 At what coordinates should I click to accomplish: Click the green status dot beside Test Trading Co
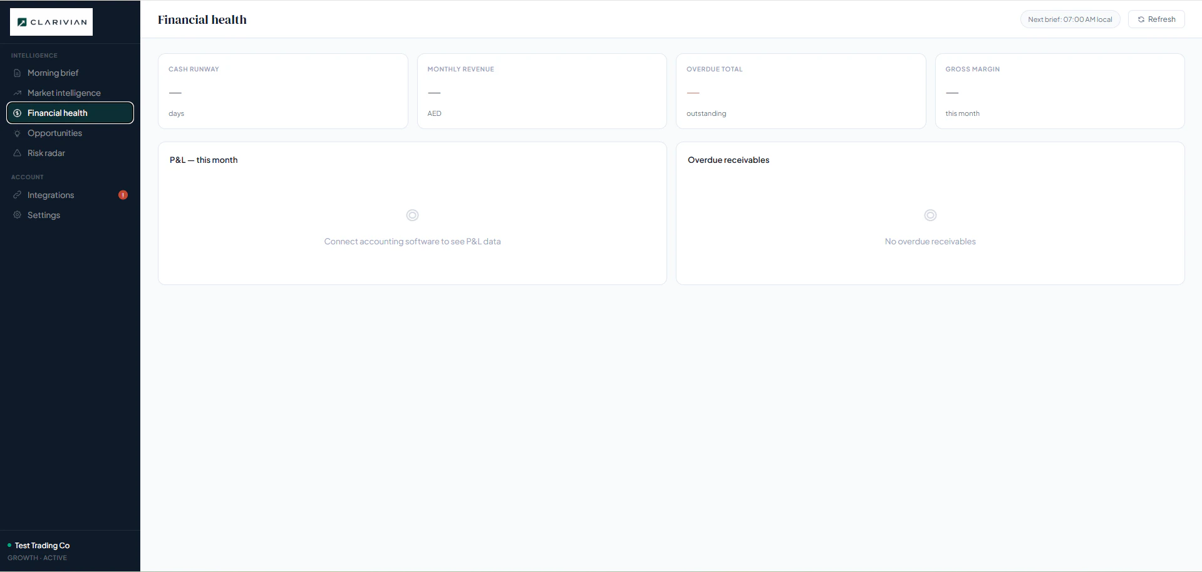point(9,546)
